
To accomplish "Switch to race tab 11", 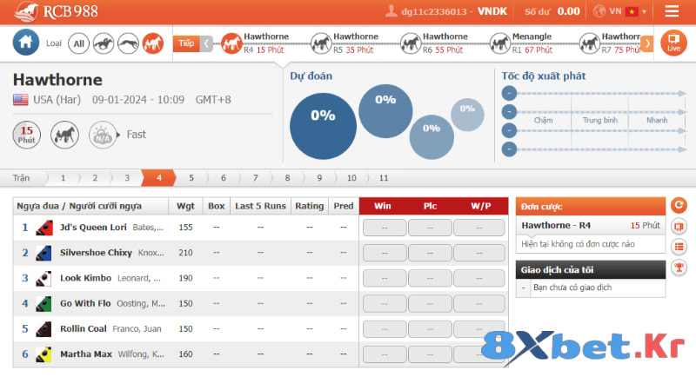I will click(x=384, y=177).
